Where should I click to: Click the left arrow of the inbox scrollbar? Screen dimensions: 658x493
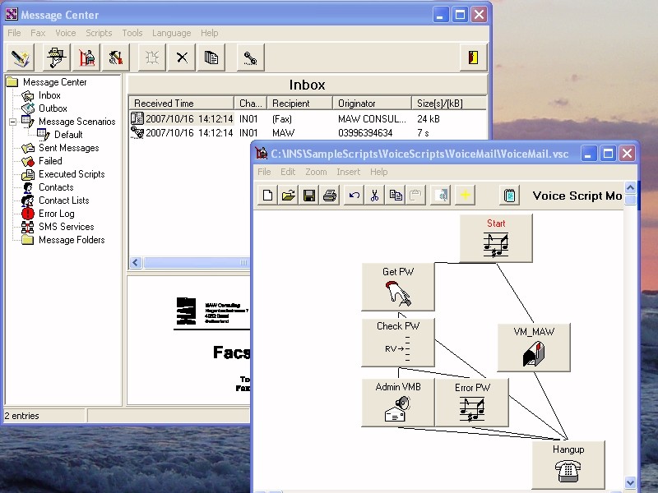click(x=134, y=262)
